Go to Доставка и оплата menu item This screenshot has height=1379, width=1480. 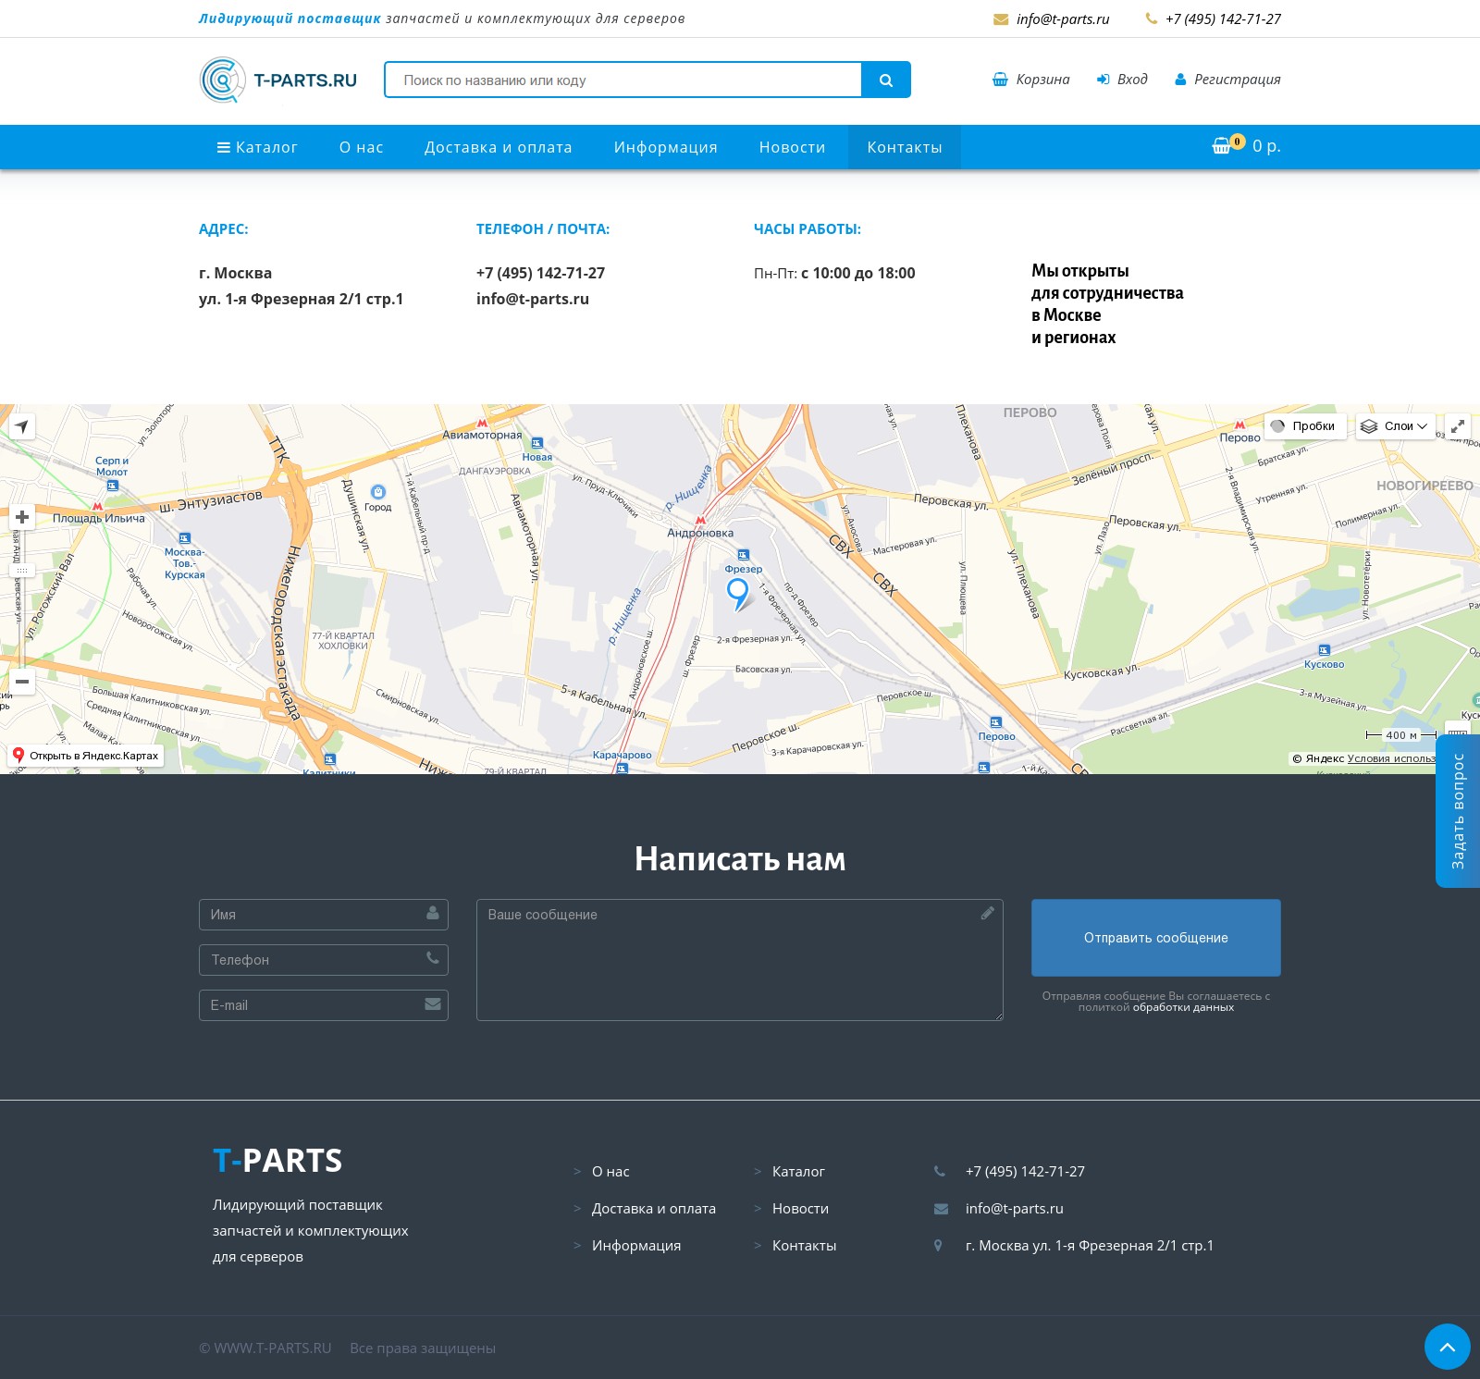(498, 147)
